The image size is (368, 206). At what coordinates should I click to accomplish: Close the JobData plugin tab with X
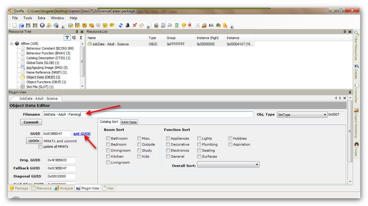pos(345,98)
